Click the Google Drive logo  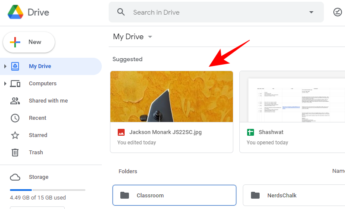[x=15, y=12]
